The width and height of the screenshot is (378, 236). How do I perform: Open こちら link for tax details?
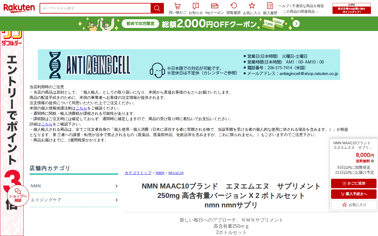47,124
